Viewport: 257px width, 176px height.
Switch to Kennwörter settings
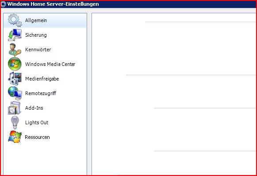pyautogui.click(x=45, y=50)
